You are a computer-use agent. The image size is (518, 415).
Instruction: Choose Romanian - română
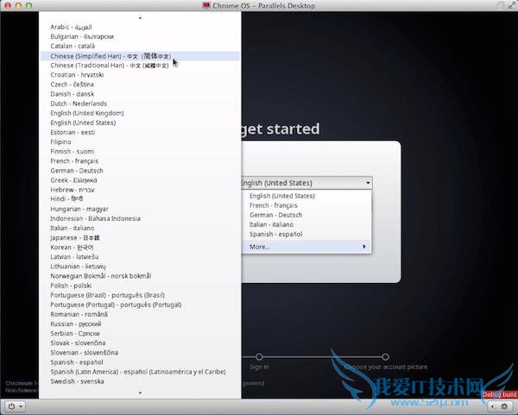coord(139,314)
